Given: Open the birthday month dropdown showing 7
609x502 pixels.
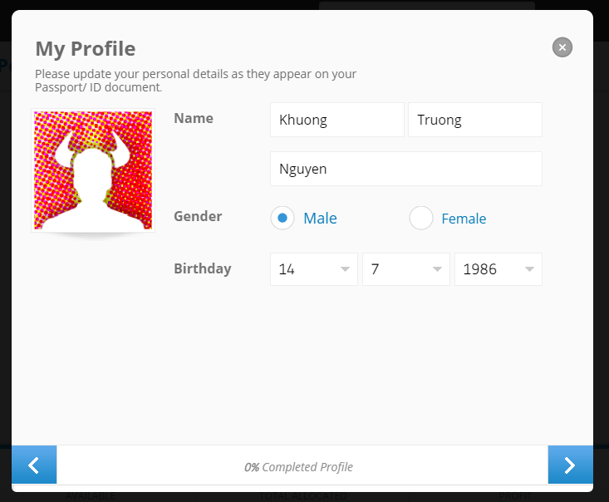Looking at the screenshot, I should click(406, 269).
